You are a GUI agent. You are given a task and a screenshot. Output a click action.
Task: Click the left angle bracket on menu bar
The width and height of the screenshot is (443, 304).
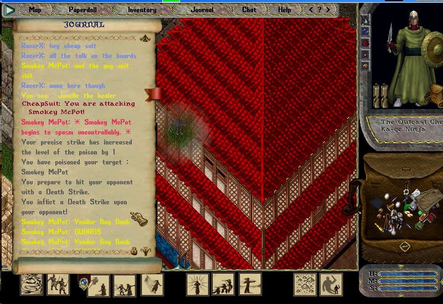[311, 10]
